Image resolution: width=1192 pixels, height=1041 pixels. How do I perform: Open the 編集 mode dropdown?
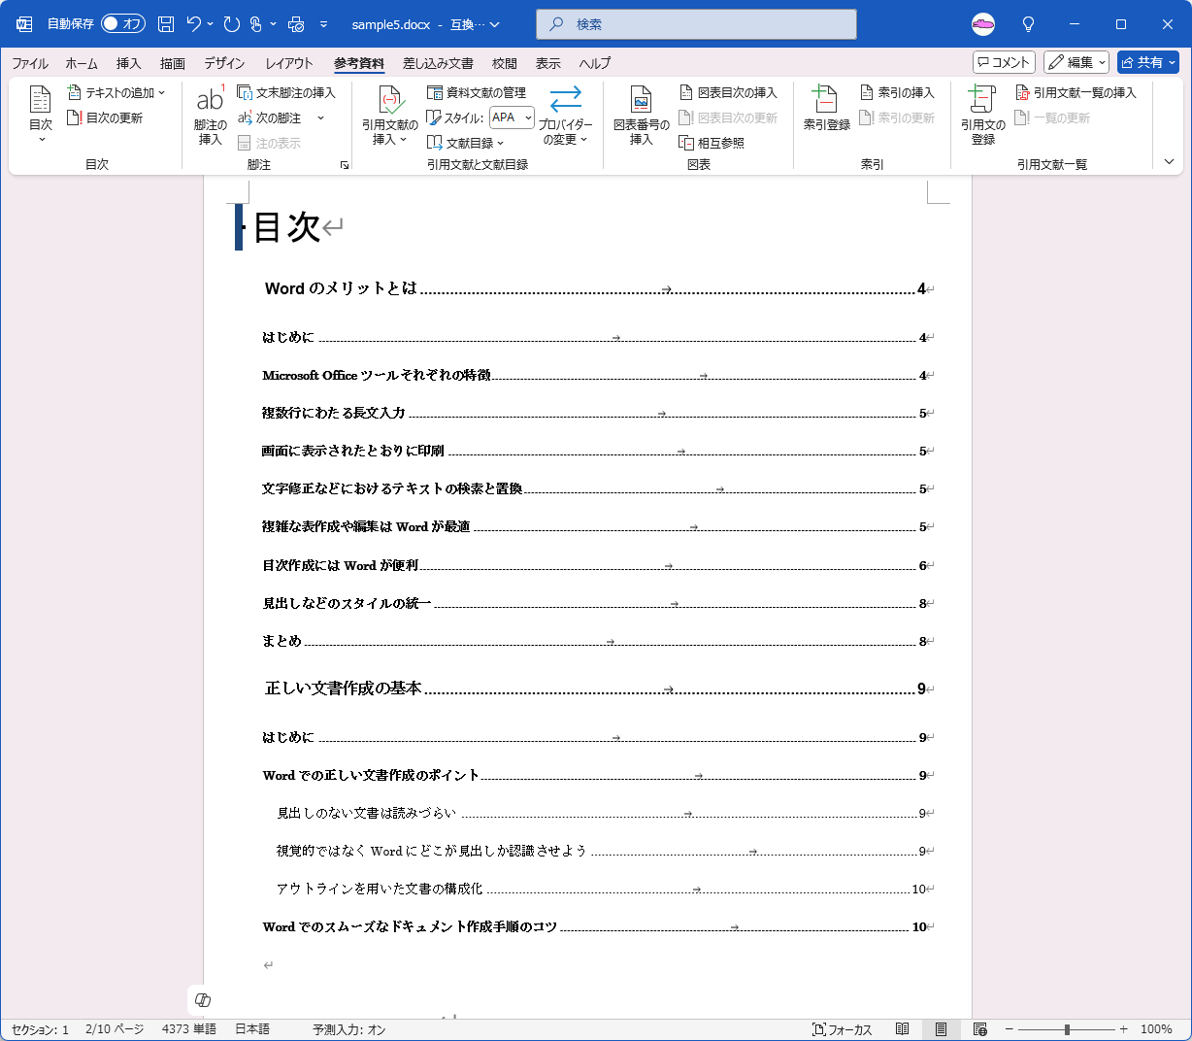click(1076, 62)
